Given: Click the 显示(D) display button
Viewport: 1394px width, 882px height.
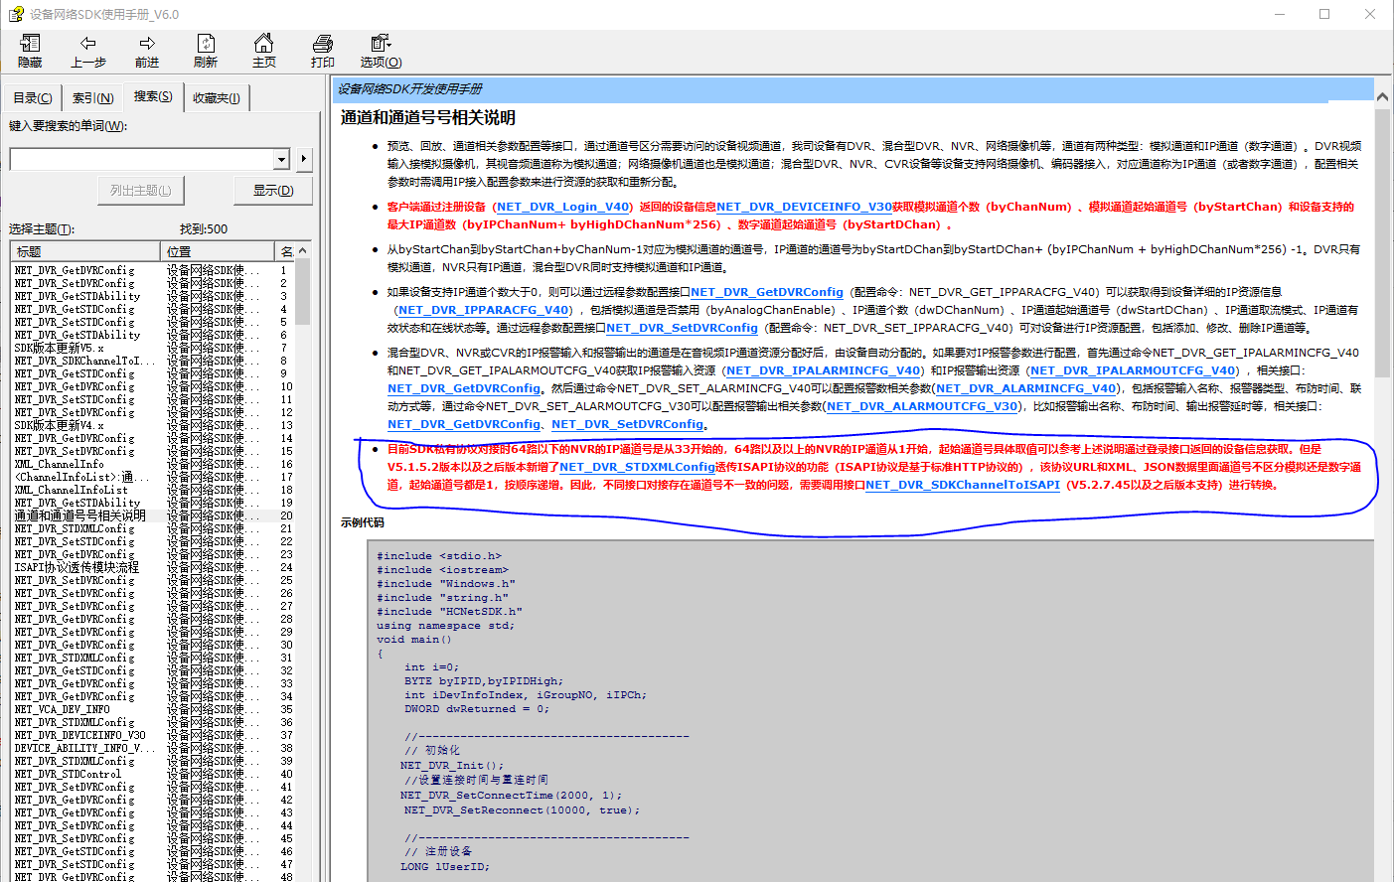Looking at the screenshot, I should [273, 190].
